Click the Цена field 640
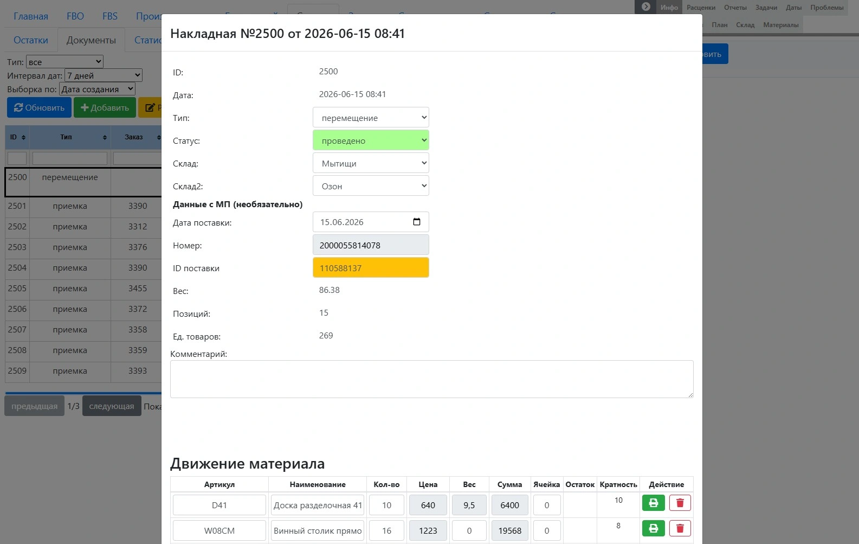859x544 pixels. (x=428, y=505)
